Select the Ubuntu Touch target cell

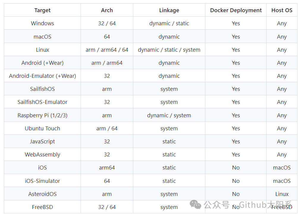[43, 129]
